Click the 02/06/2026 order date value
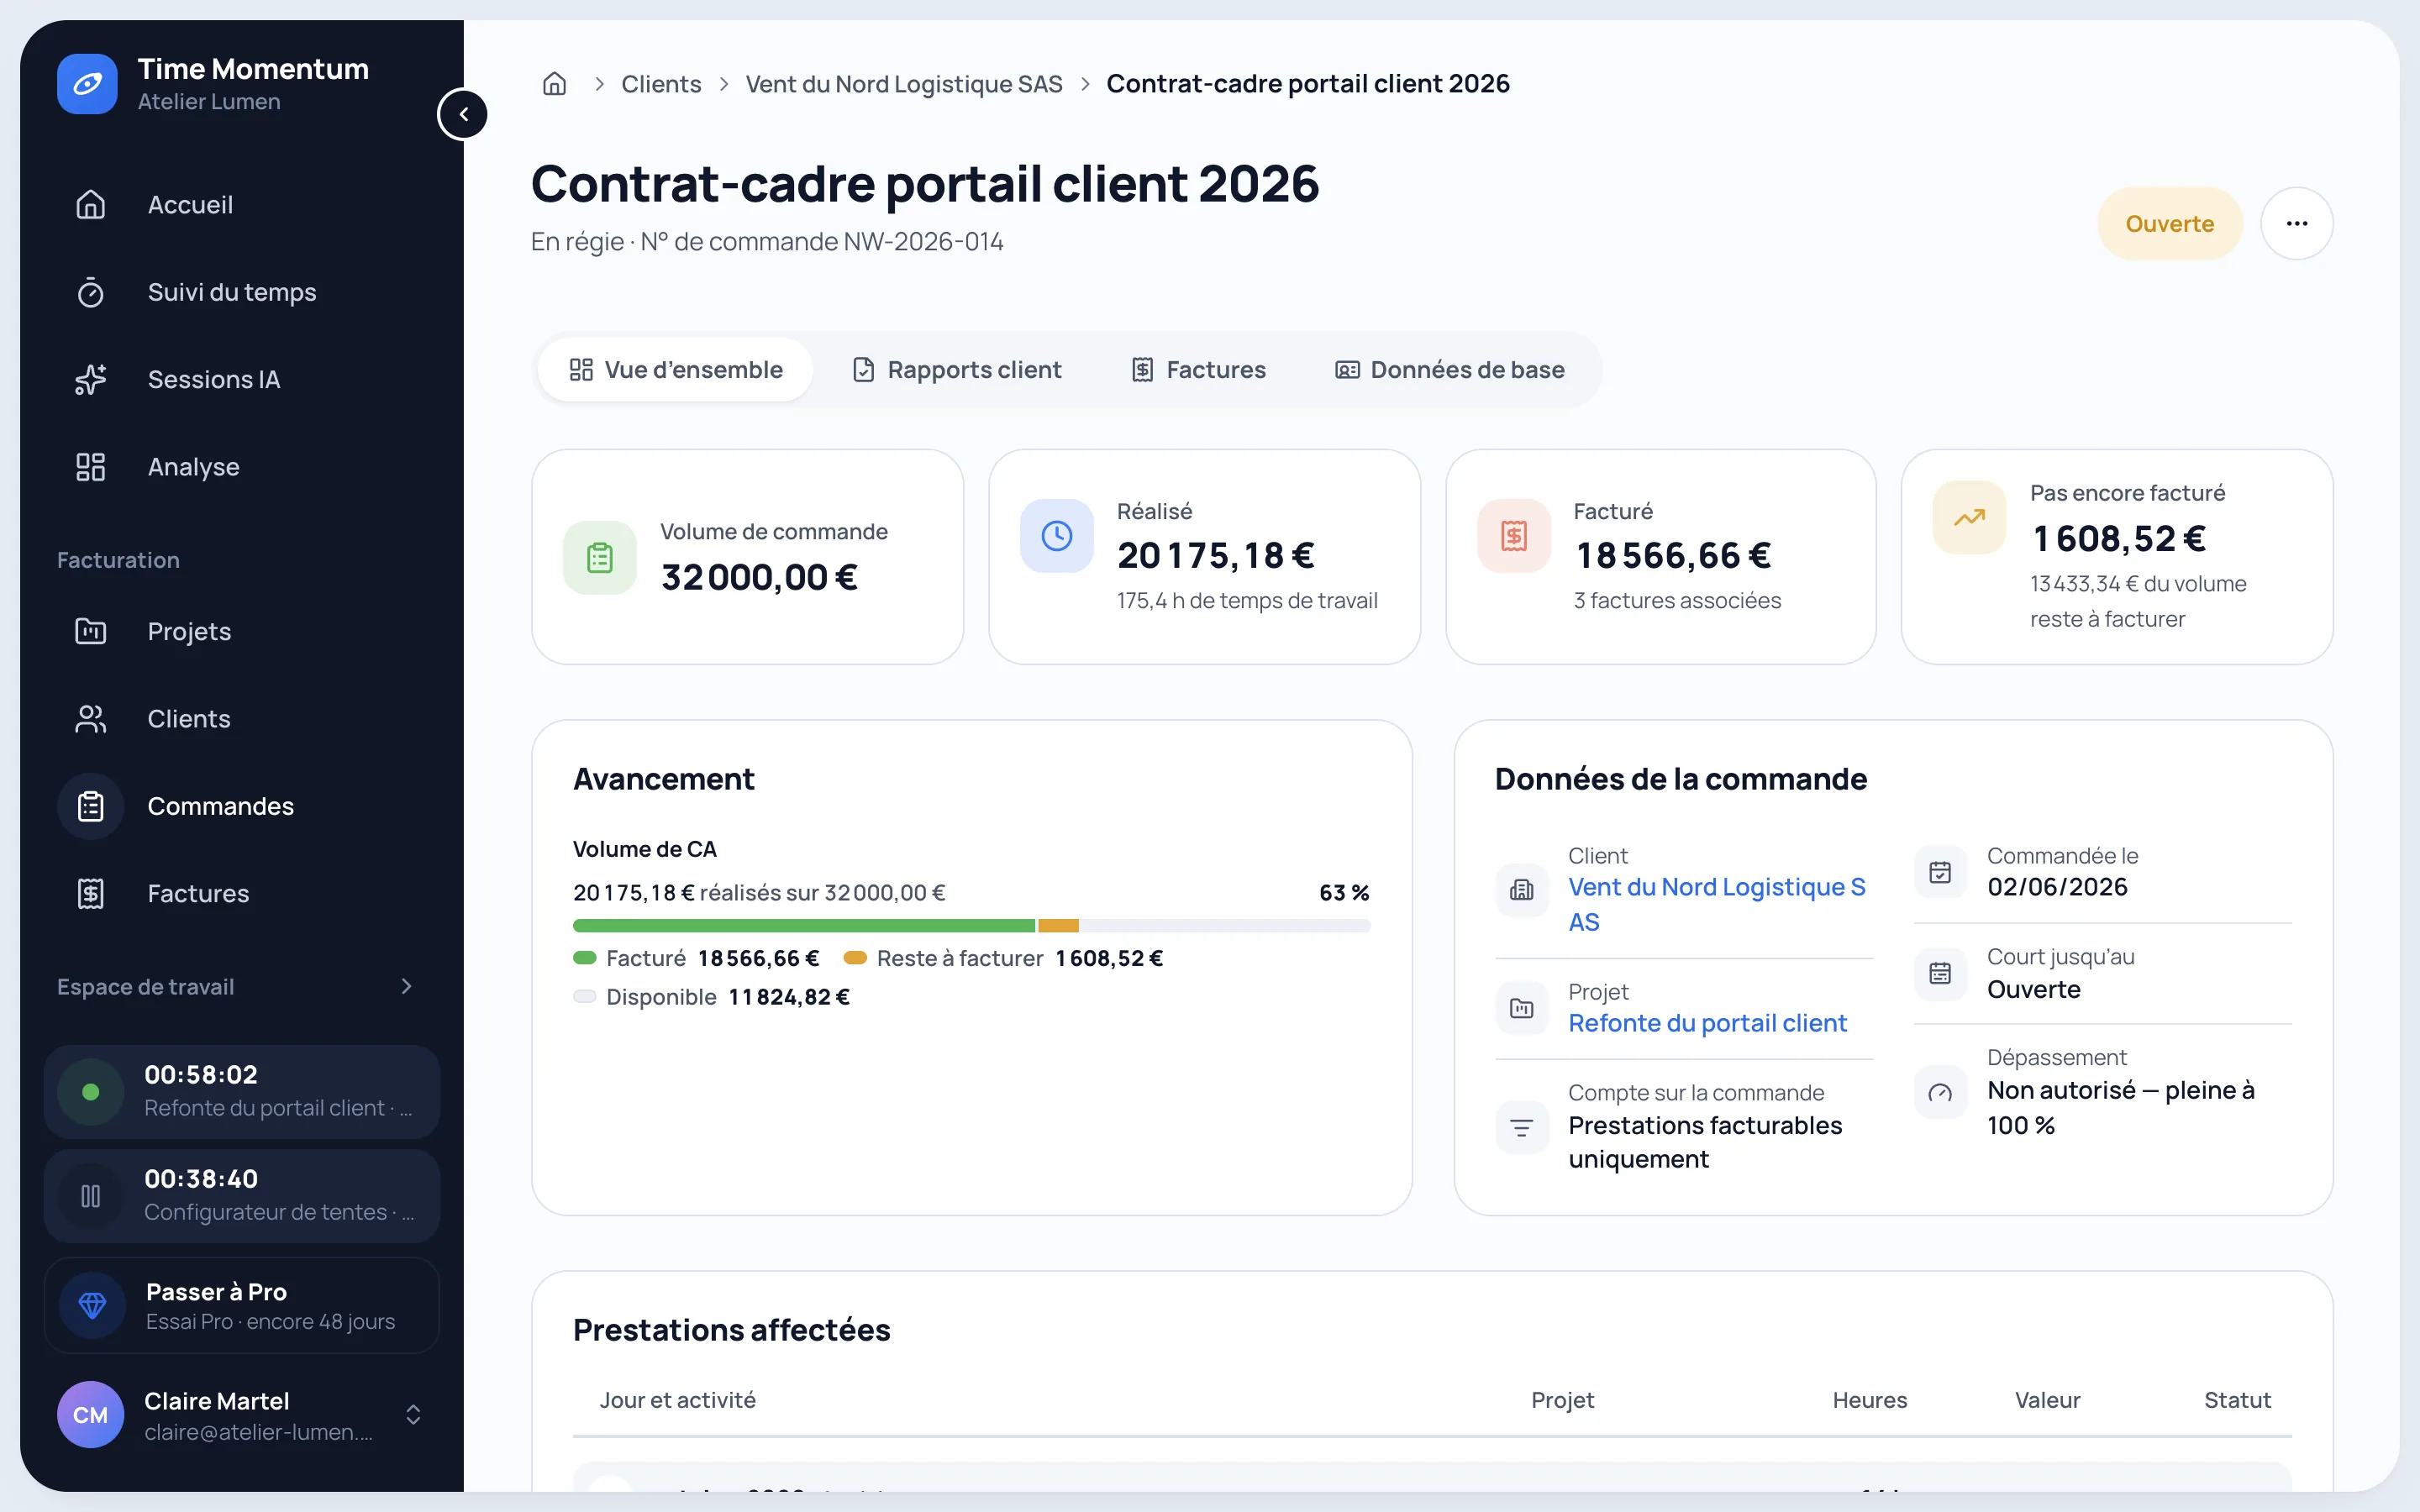The height and width of the screenshot is (1512, 2420). (x=2057, y=887)
